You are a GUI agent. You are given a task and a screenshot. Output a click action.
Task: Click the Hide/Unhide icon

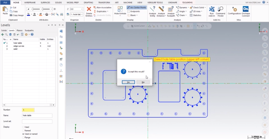click(x=120, y=9)
